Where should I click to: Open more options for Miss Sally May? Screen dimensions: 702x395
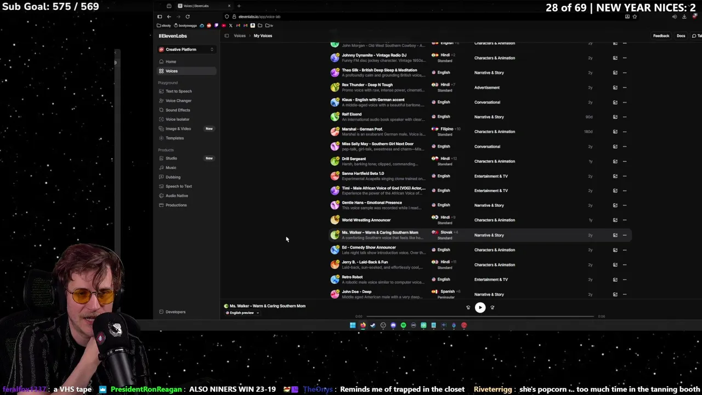pyautogui.click(x=624, y=146)
